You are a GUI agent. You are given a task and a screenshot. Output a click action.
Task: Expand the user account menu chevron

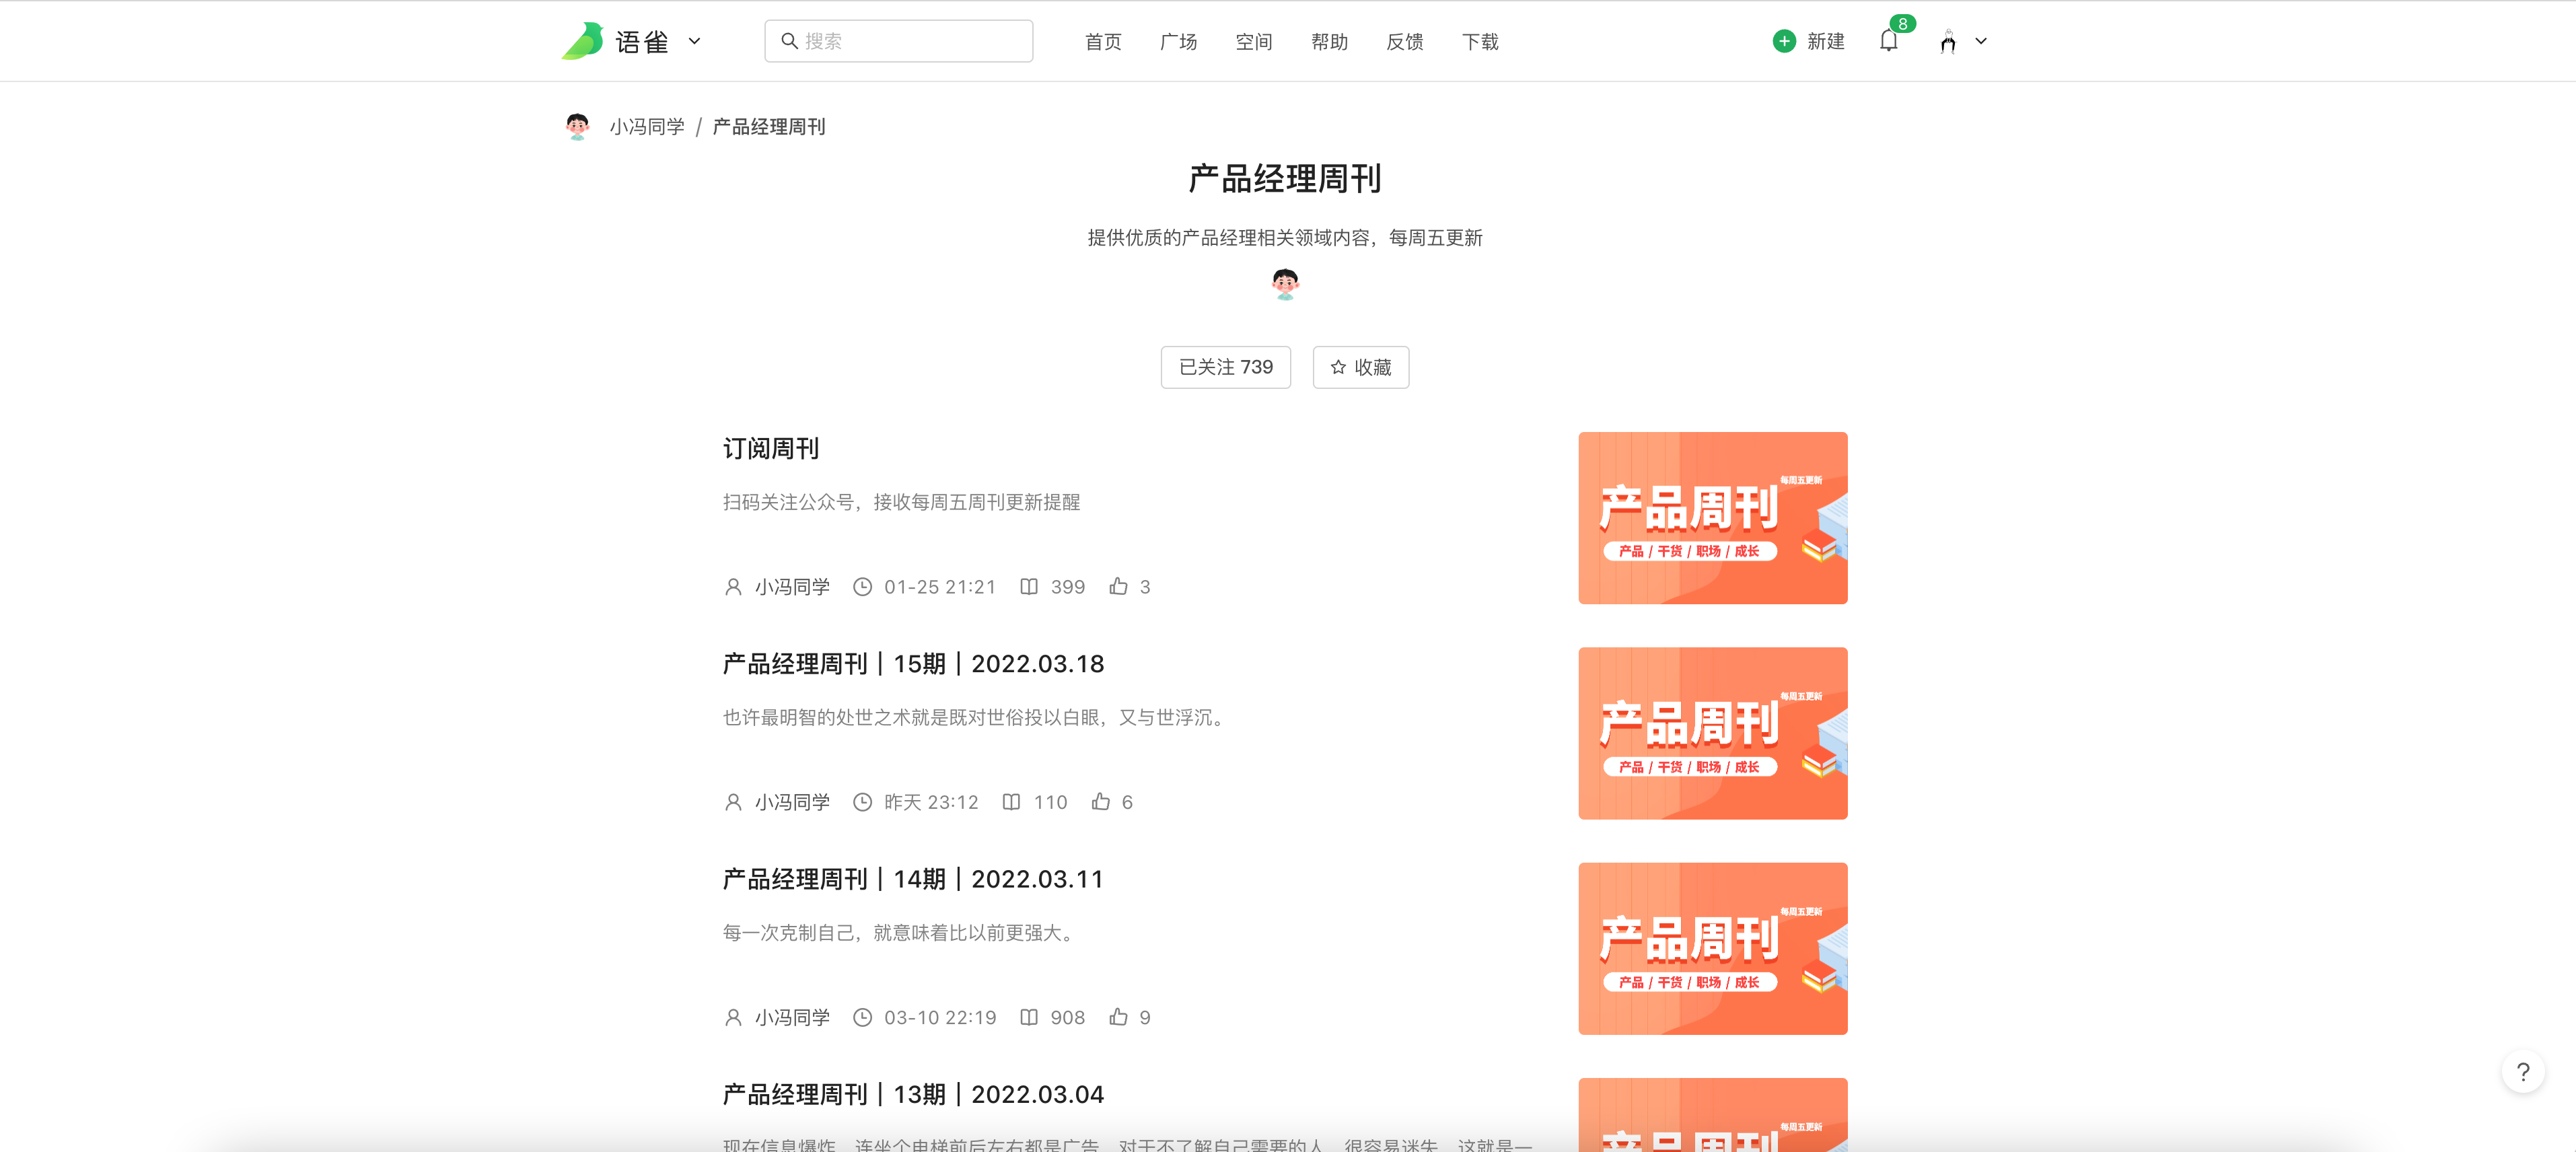tap(1981, 41)
